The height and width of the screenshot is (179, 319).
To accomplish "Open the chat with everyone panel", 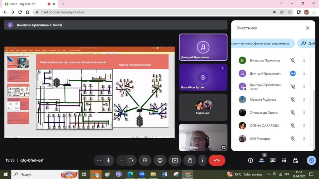I will point(273,160).
